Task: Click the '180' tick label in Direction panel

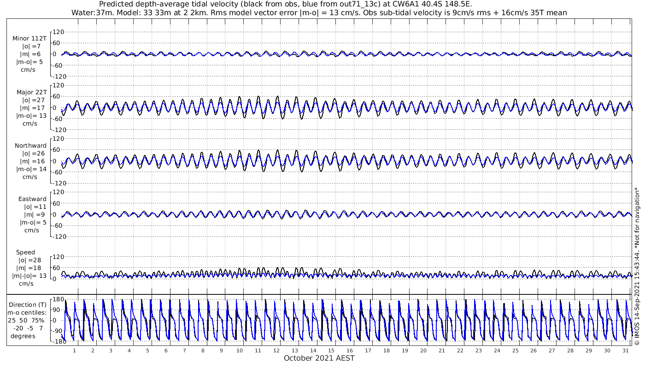Action: (58, 299)
